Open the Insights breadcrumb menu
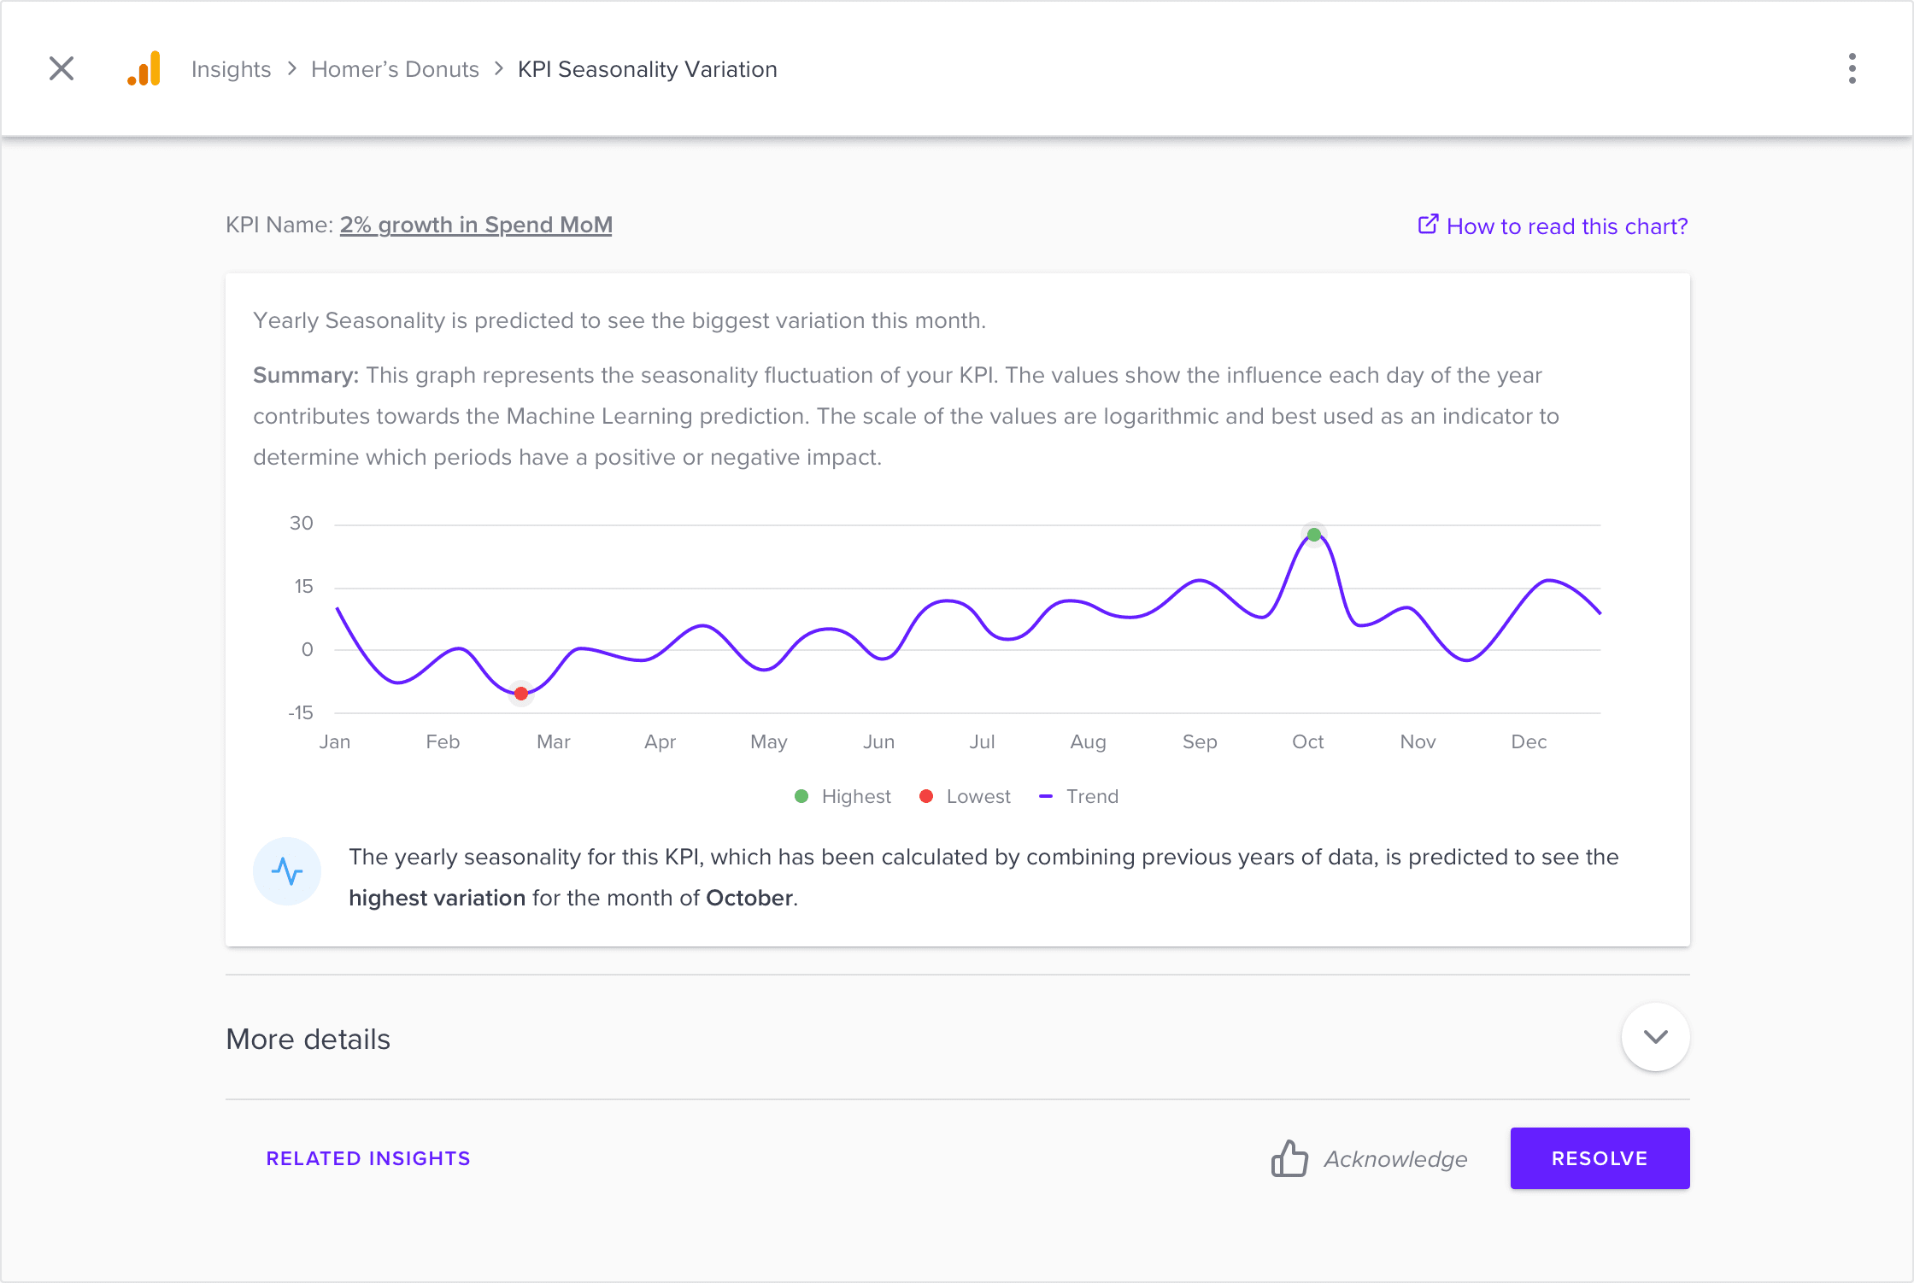This screenshot has width=1914, height=1283. coord(231,68)
